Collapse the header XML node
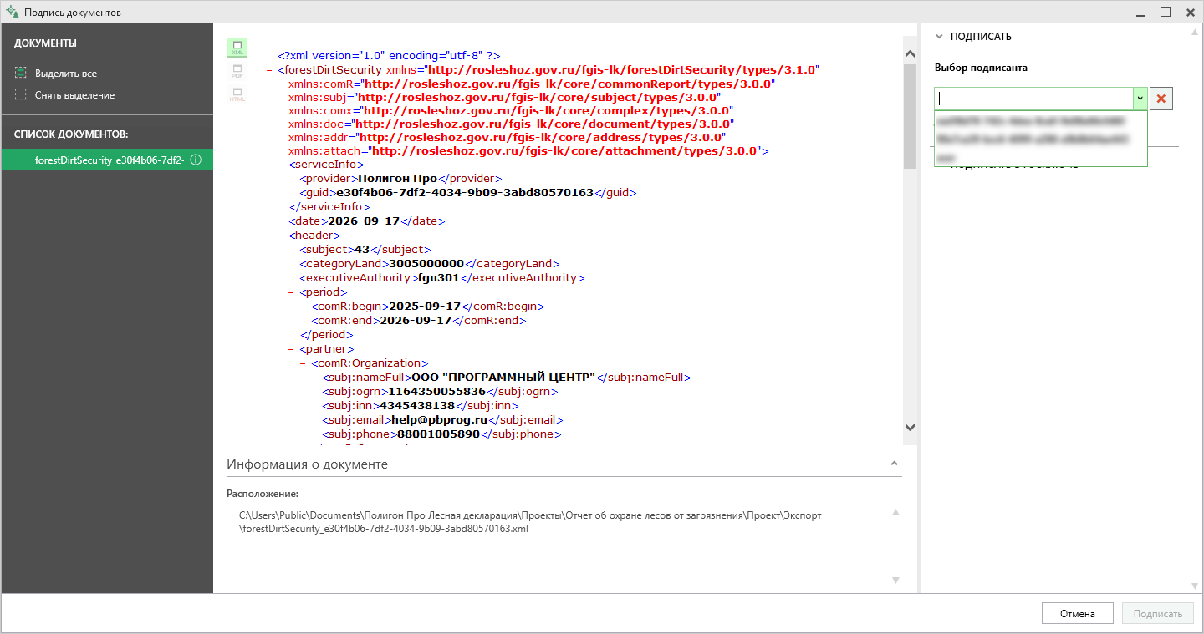The width and height of the screenshot is (1204, 634). pos(281,236)
